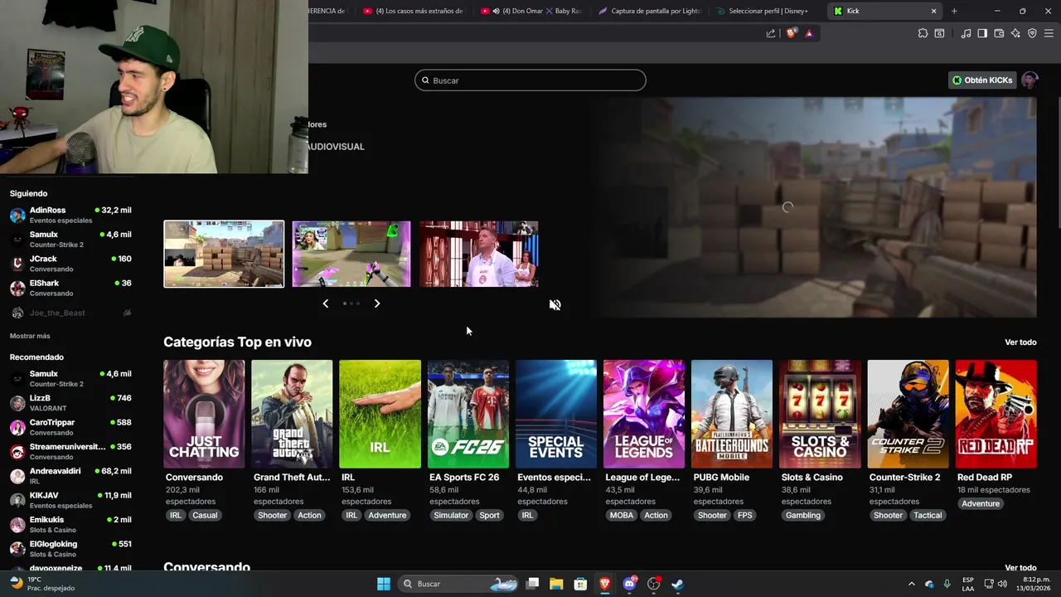The width and height of the screenshot is (1061, 597).
Task: Select the pink-weapon gameplay carousel thumbnail
Action: coord(351,254)
